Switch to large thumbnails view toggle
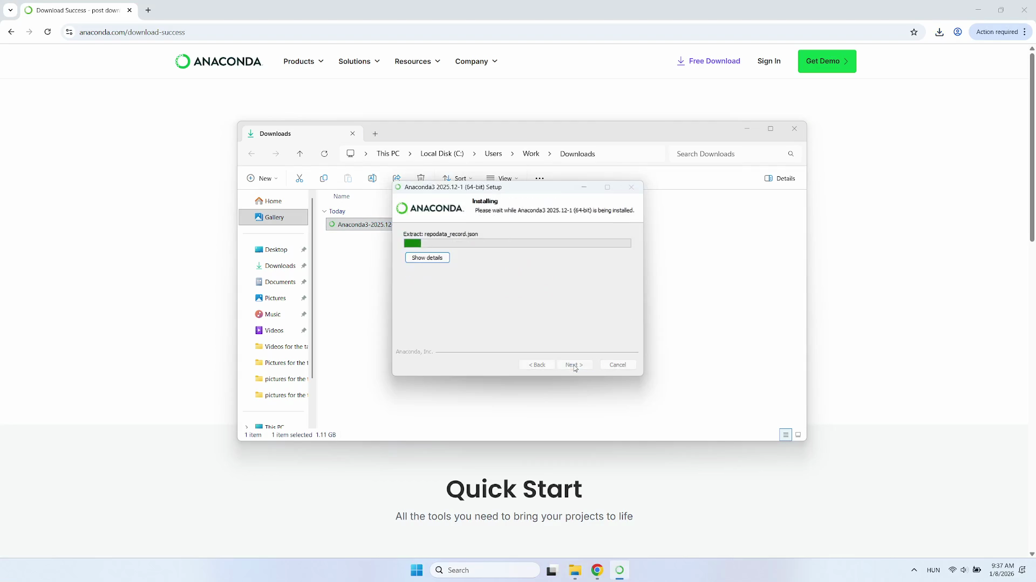The image size is (1036, 582). click(x=798, y=435)
